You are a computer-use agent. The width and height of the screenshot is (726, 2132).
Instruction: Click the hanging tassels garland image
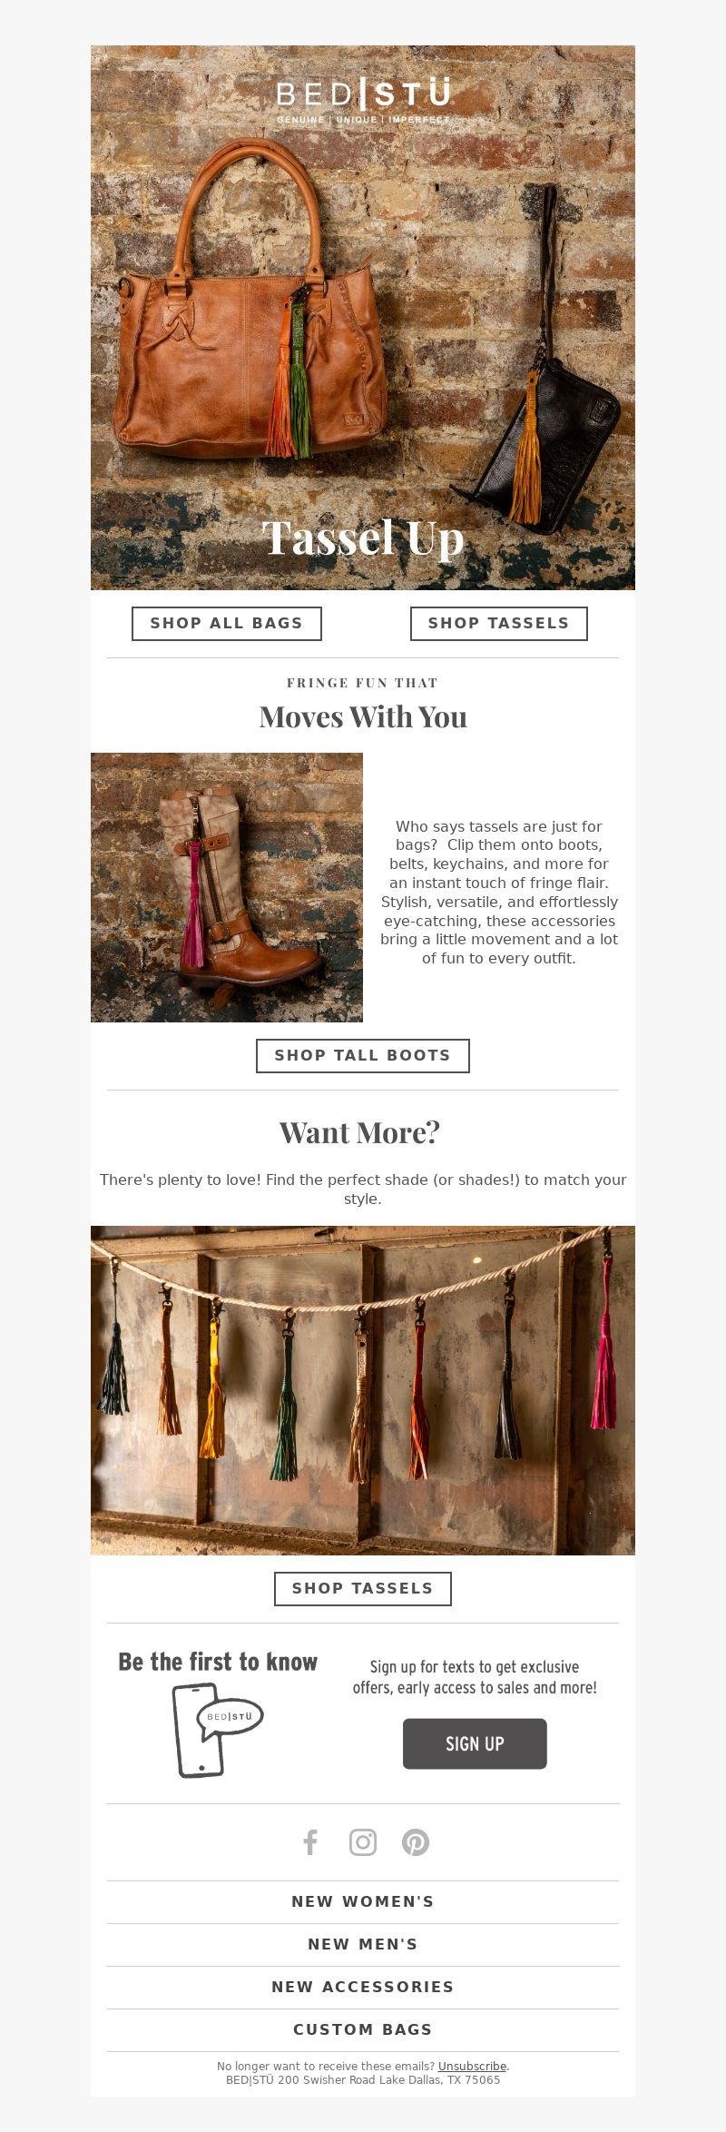363,1390
